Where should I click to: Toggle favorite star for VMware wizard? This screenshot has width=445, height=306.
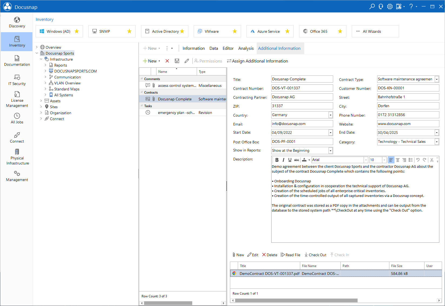point(235,31)
